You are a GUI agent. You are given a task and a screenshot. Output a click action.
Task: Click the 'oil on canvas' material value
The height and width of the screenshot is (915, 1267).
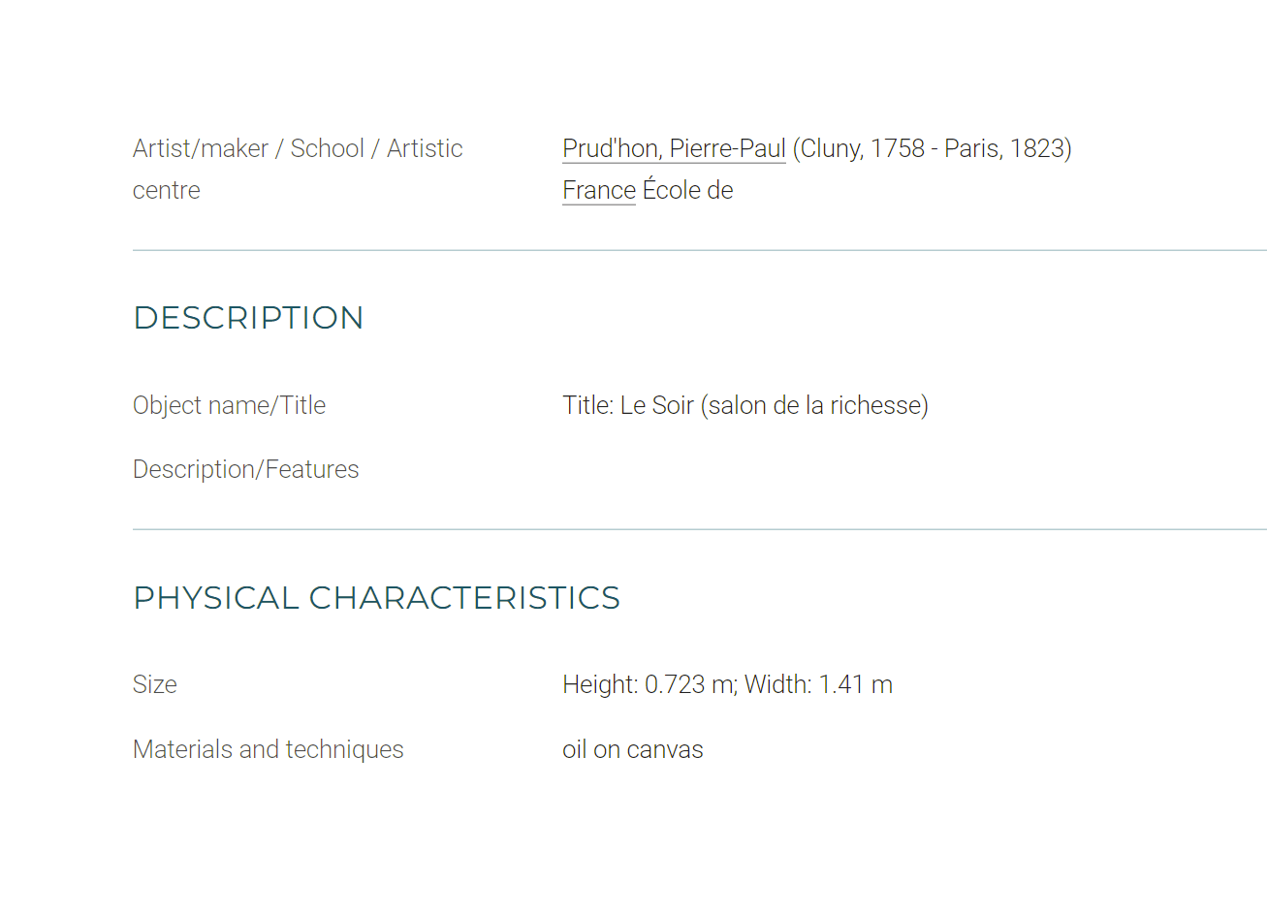click(x=633, y=749)
